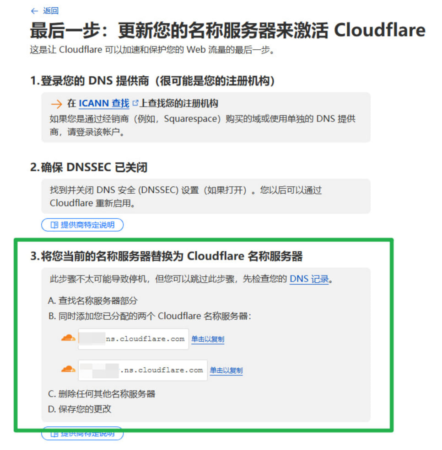Click the book icon in the 提供商特定说明 button under DNSSEC
This screenshot has height=450, width=442.
click(x=54, y=225)
